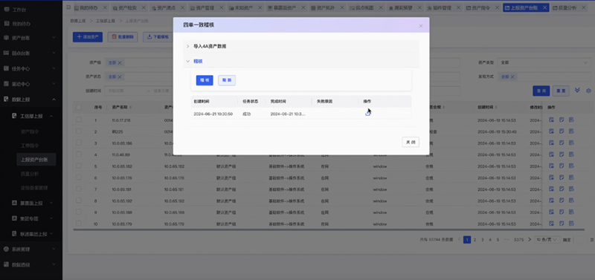Open 质量分析 in the sidebar
595x280 pixels.
[x=30, y=174]
